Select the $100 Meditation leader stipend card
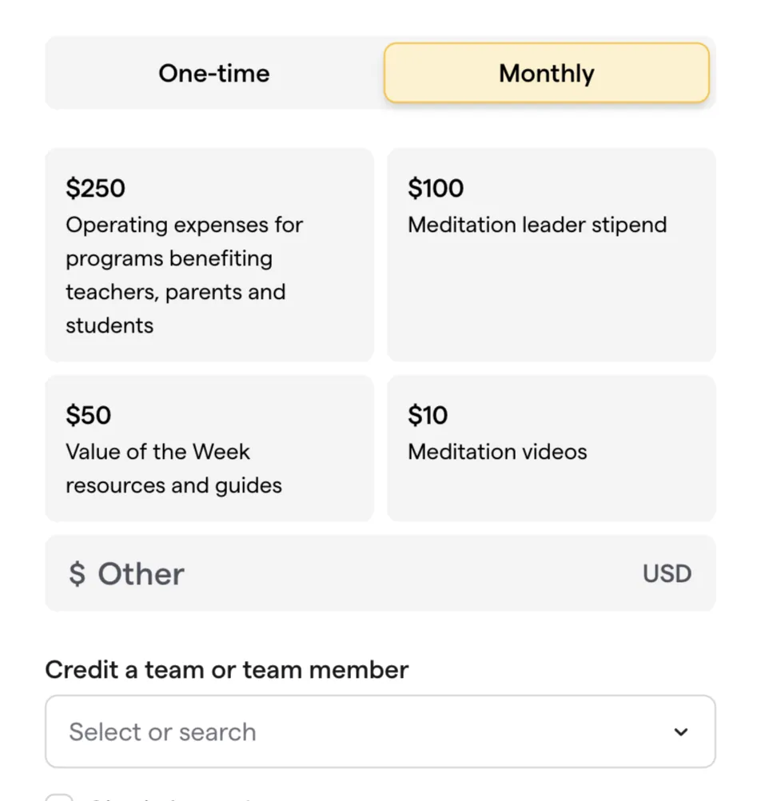 click(x=552, y=254)
